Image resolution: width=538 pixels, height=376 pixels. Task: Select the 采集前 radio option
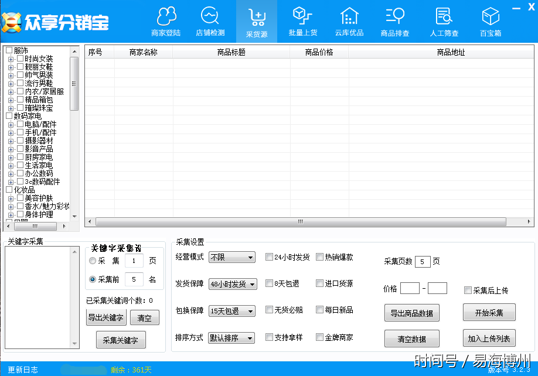93,279
